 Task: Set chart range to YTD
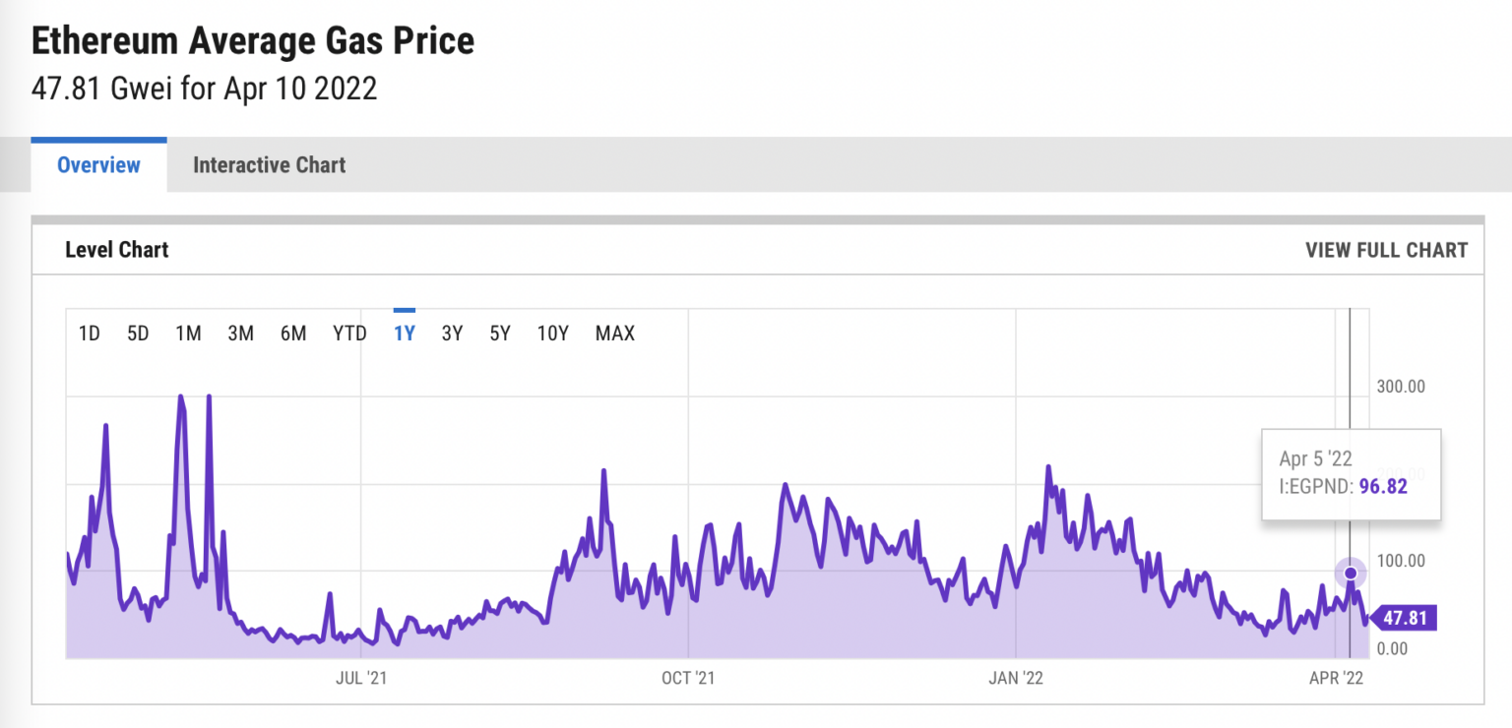pos(349,334)
